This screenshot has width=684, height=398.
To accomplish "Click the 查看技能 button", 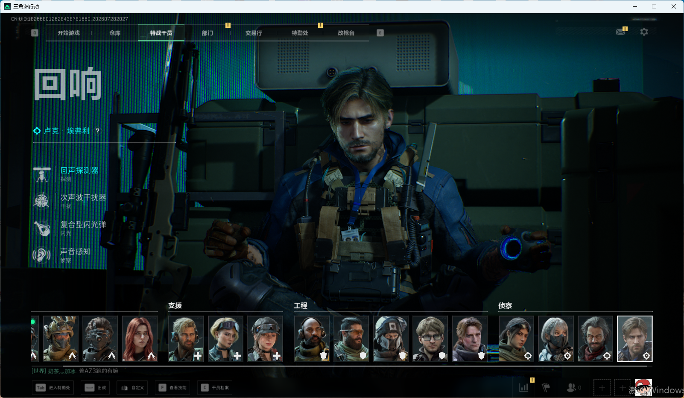I will (x=172, y=388).
